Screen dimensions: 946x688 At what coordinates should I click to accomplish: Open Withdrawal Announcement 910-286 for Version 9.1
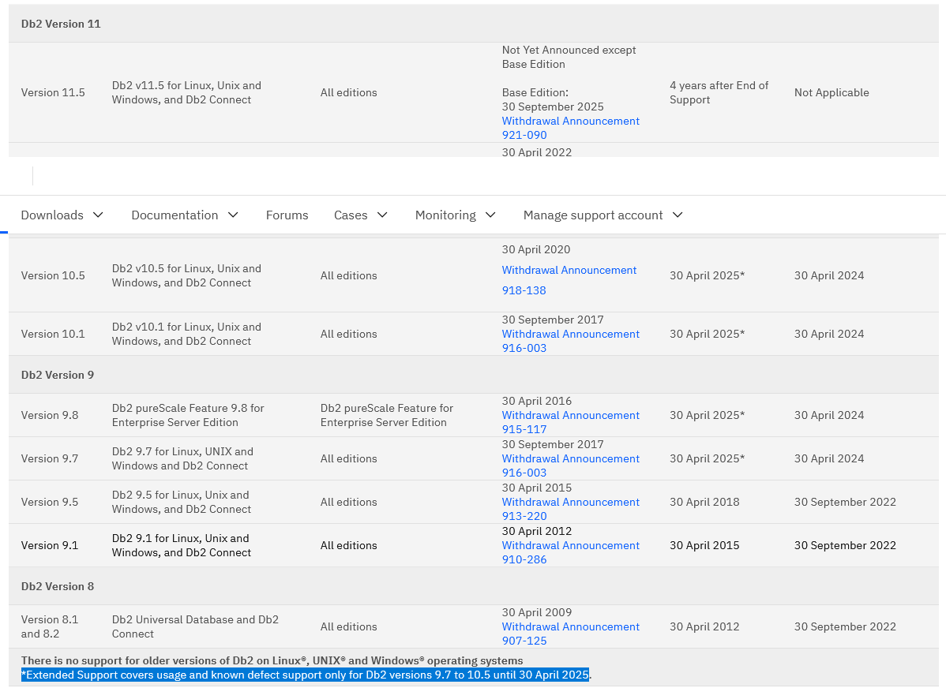coord(570,552)
